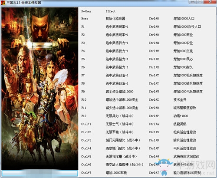The width and height of the screenshot is (217, 178).
Task: Select the 增加1000弓兵熟练度 entry
Action: pyautogui.click(x=188, y=92)
